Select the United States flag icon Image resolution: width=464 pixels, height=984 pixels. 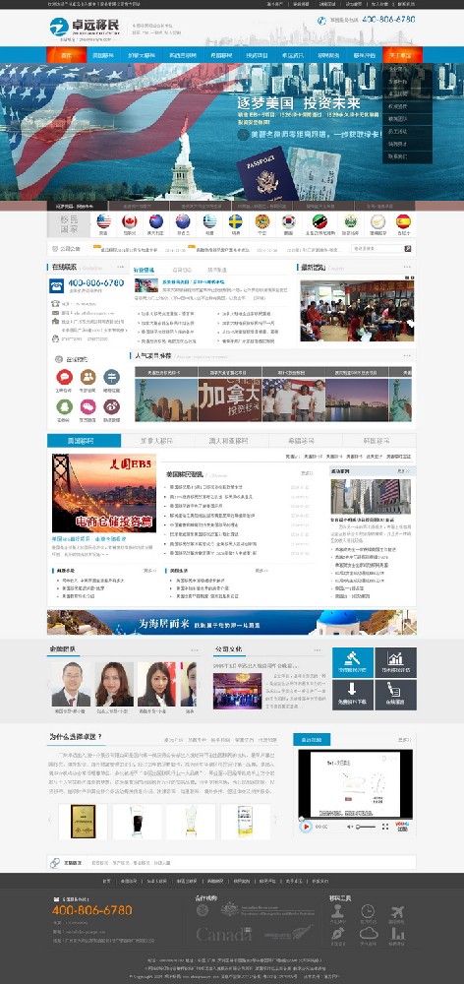[x=103, y=221]
